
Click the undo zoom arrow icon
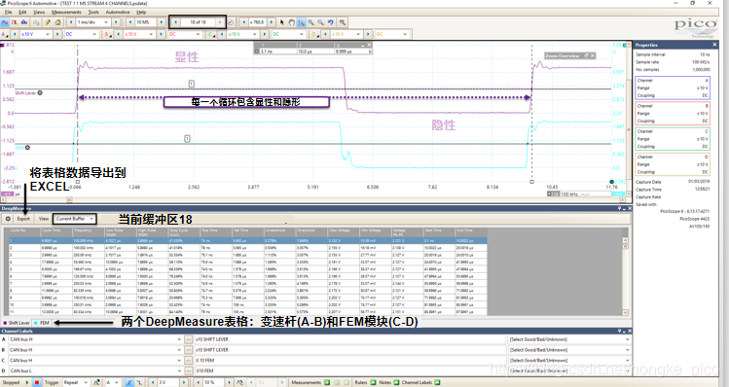click(330, 22)
